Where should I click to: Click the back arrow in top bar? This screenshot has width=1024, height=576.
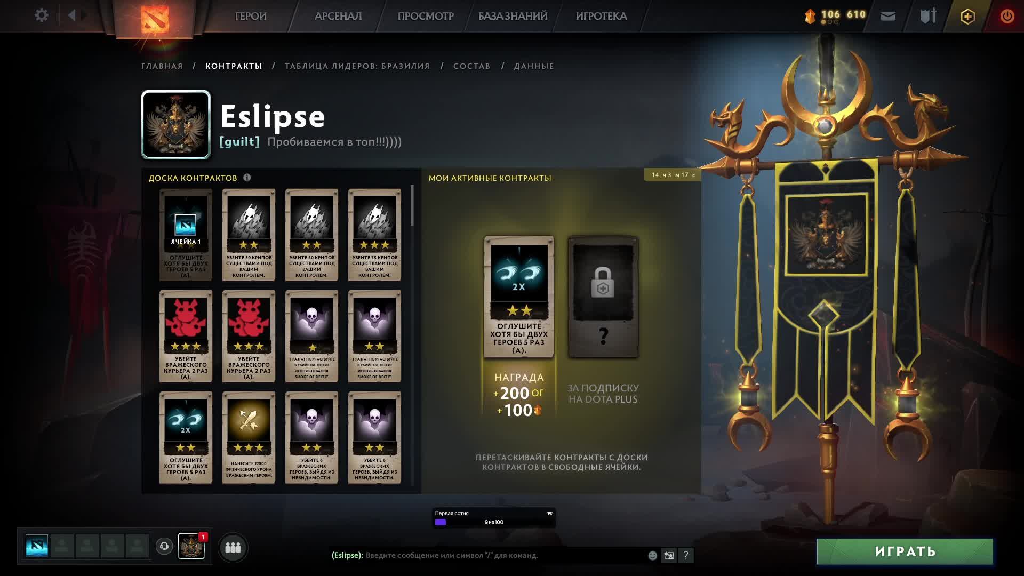[x=72, y=15]
